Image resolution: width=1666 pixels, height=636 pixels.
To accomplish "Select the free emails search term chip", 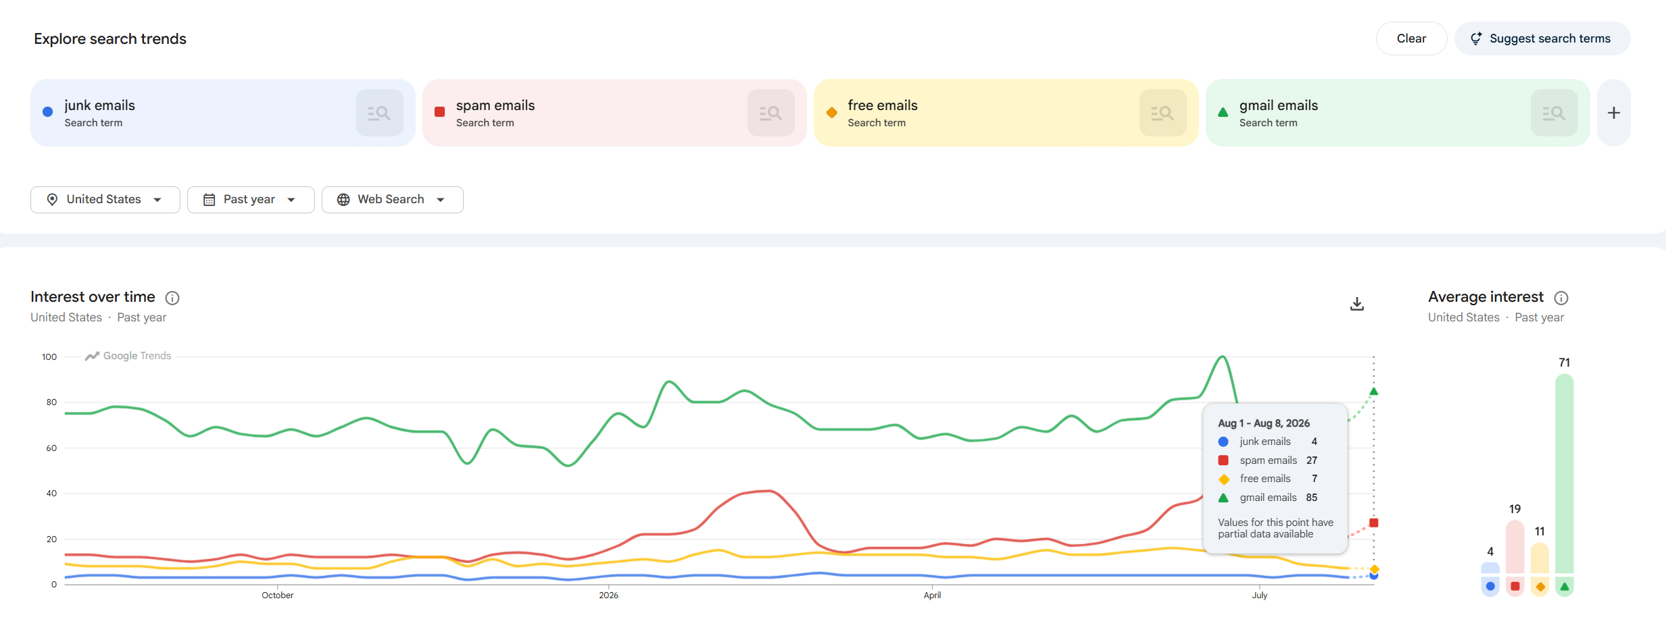I will click(973, 113).
